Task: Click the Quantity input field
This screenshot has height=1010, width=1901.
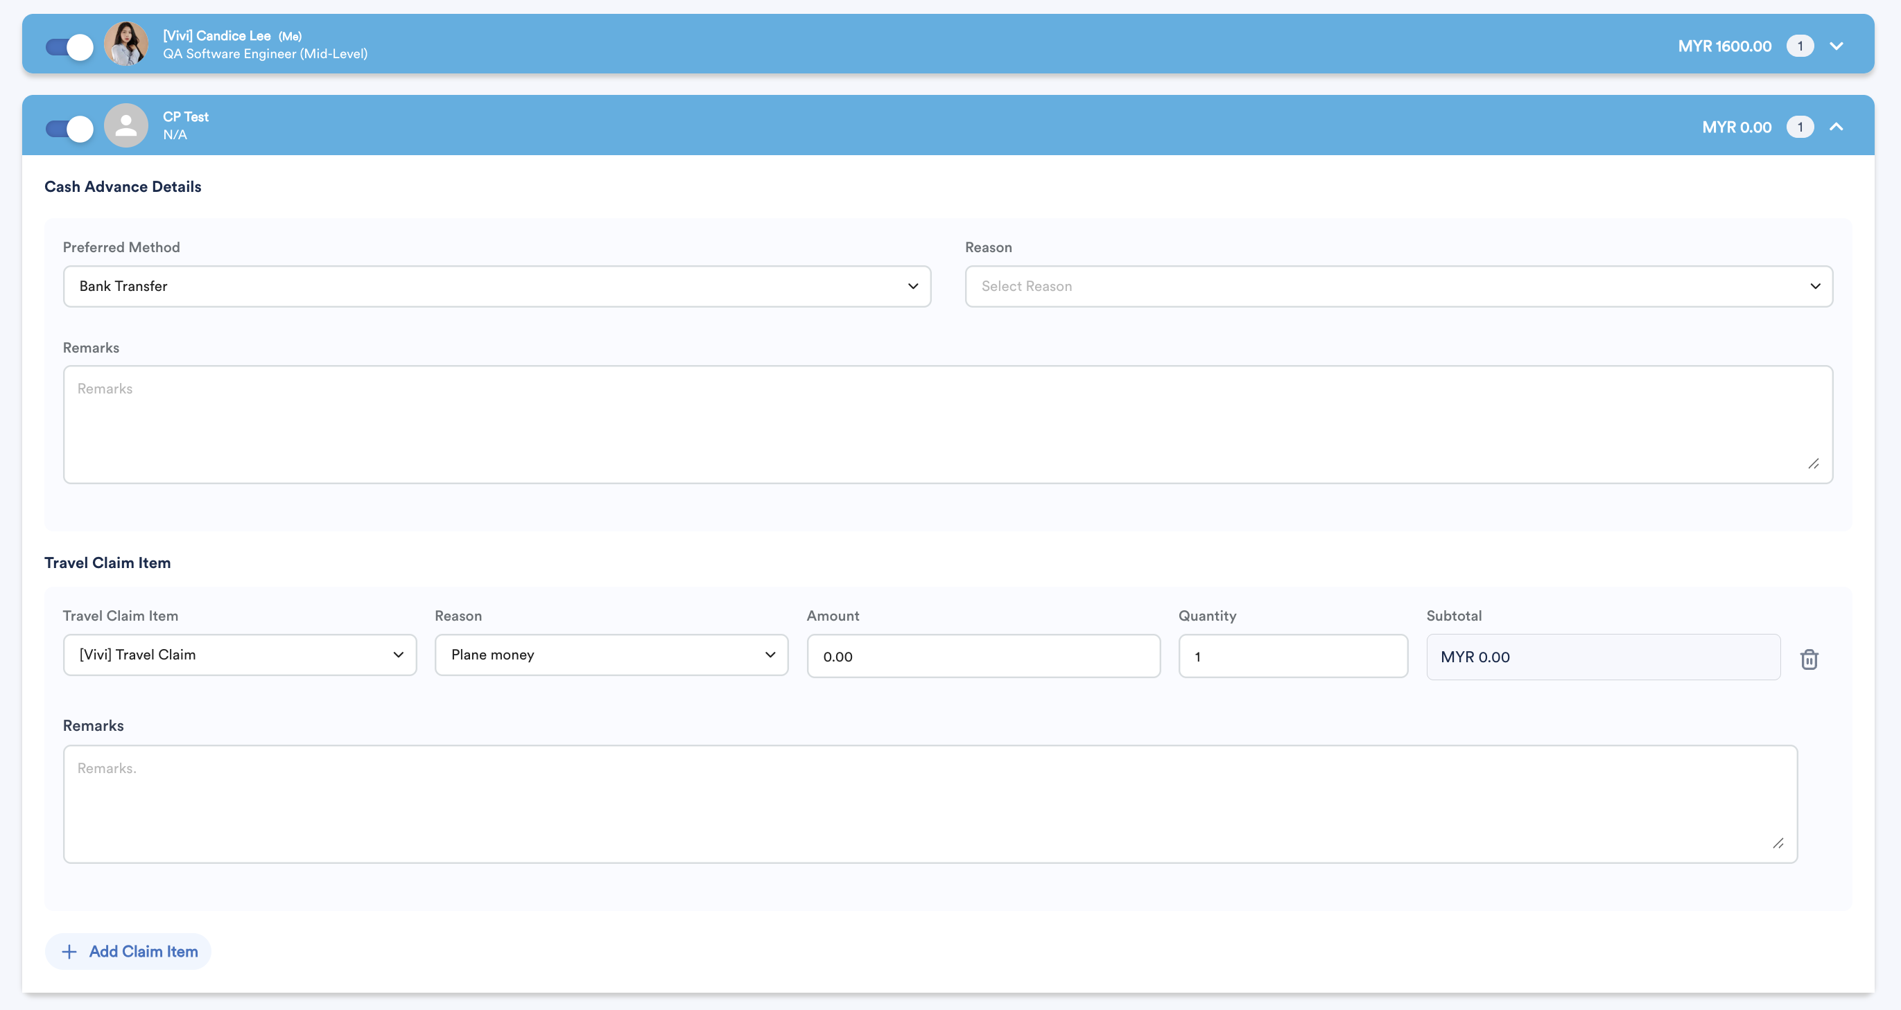Action: coord(1293,656)
